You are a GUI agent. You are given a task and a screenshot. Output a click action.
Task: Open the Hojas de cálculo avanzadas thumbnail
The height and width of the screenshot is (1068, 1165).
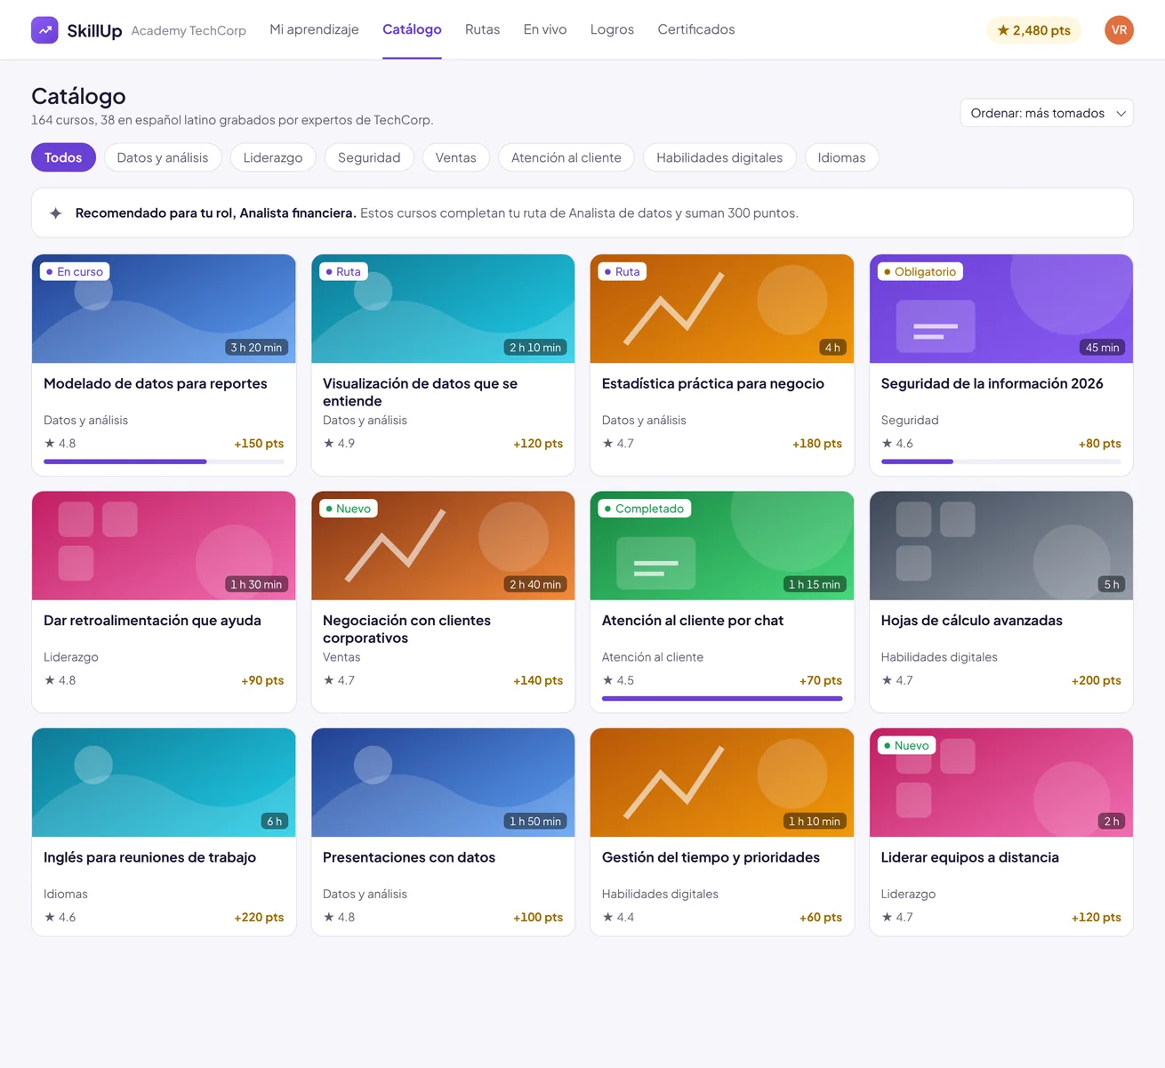click(x=1001, y=545)
